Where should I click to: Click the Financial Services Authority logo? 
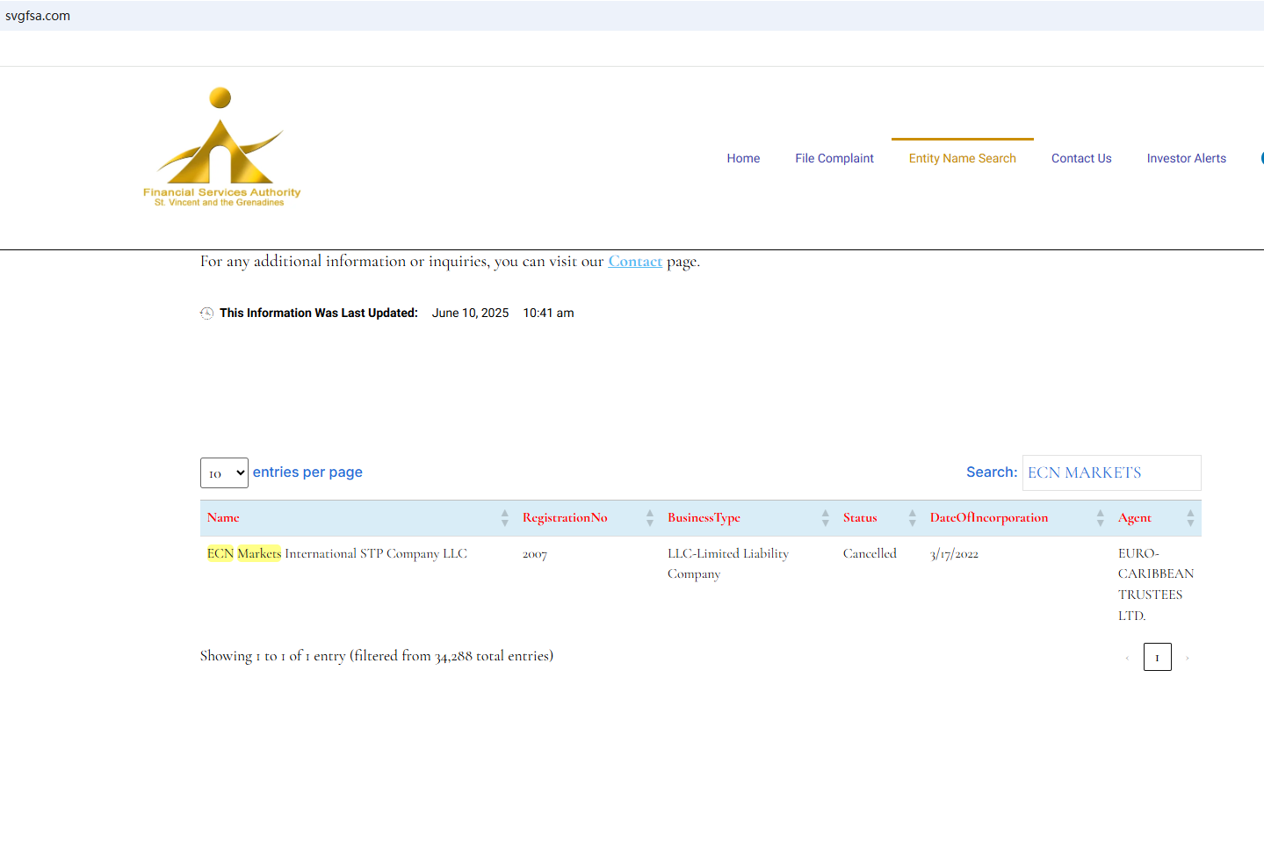[221, 148]
